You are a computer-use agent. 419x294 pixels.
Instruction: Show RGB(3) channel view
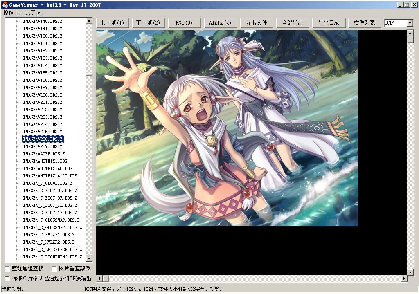184,23
